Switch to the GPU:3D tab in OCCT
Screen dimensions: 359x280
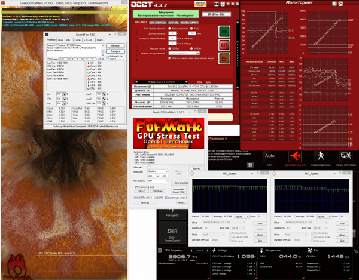(x=174, y=23)
